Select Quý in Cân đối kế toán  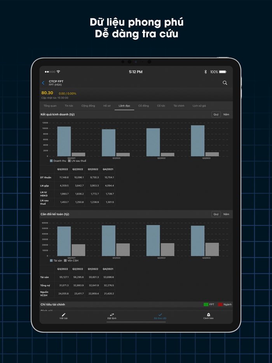tap(216, 214)
